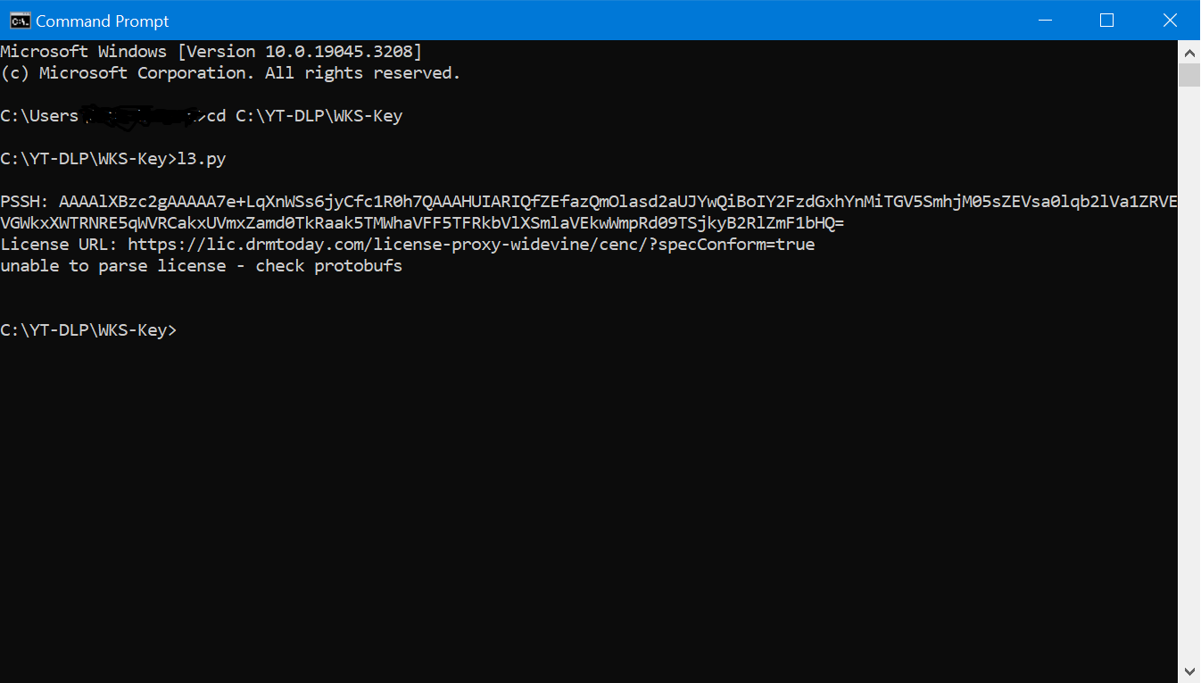
Task: Click the "l3.py" command text
Action: click(x=202, y=159)
